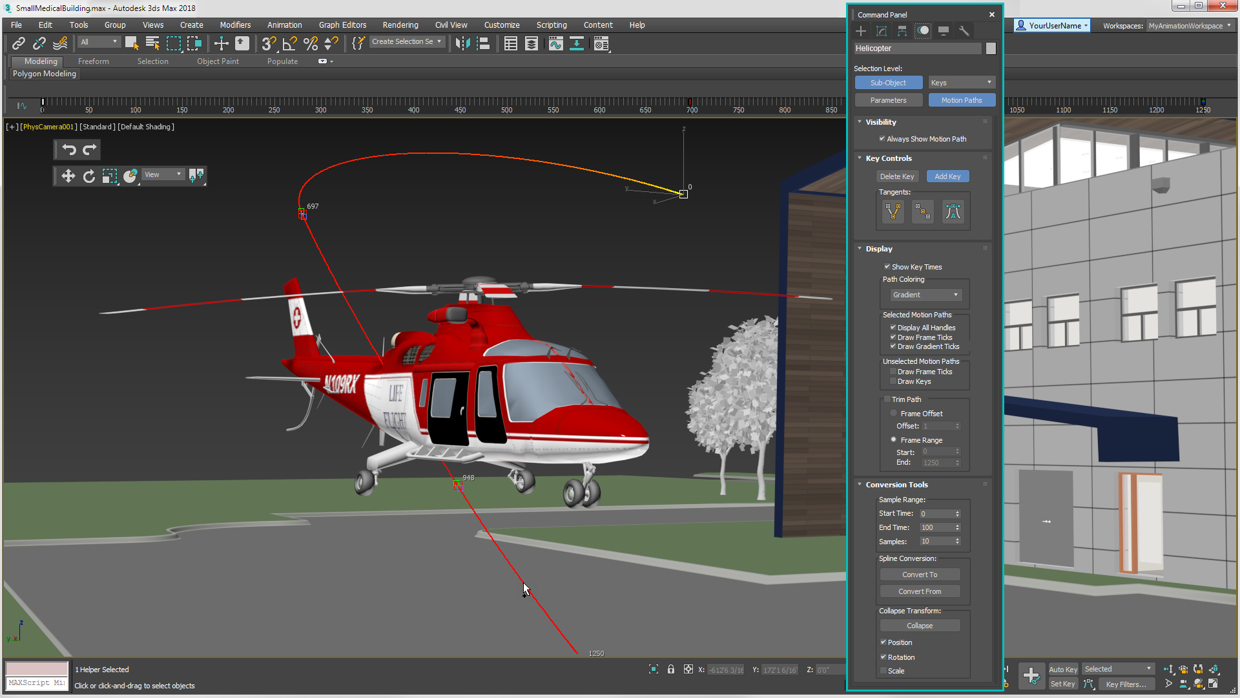Select the Parameters tab

pyautogui.click(x=888, y=101)
